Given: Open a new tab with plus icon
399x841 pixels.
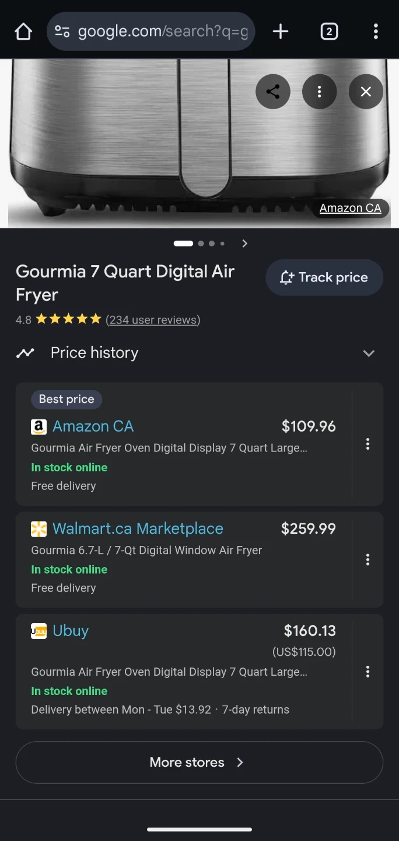Looking at the screenshot, I should pos(281,32).
